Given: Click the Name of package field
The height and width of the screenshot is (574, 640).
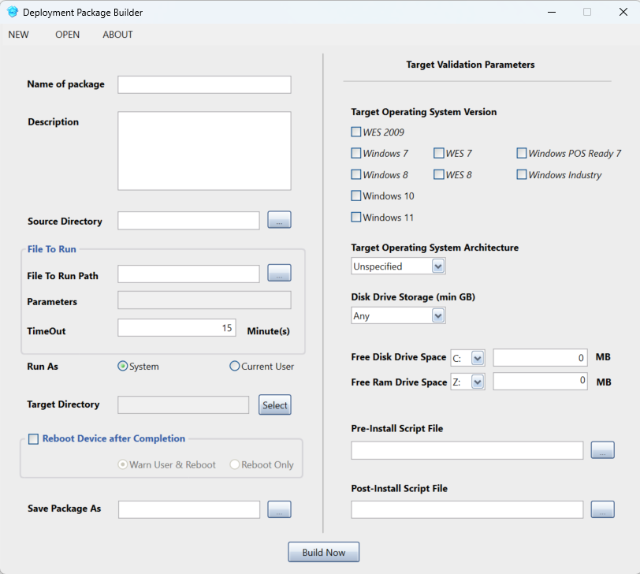Looking at the screenshot, I should click(204, 84).
